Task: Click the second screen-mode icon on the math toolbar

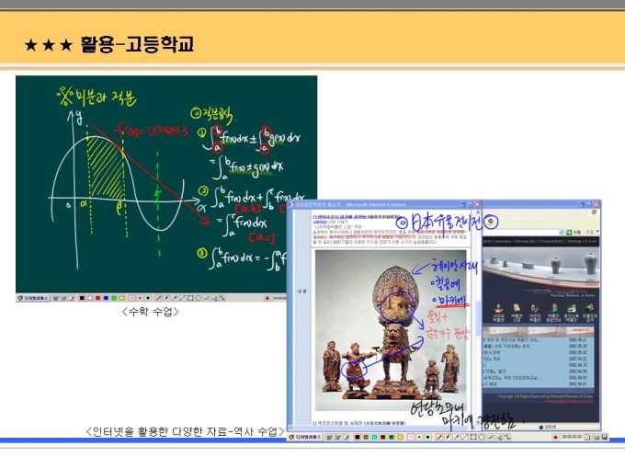Action: click(x=63, y=298)
